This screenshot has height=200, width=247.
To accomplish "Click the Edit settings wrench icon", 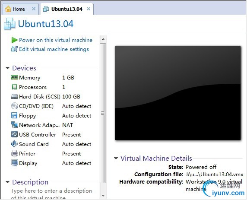I will click(x=15, y=49).
